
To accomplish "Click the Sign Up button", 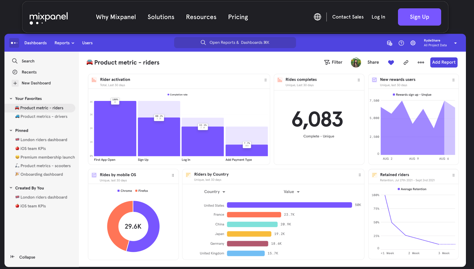I will 419,17.
